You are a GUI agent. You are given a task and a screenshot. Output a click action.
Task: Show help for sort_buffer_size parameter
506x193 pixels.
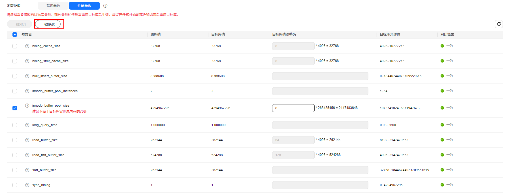[27, 170]
